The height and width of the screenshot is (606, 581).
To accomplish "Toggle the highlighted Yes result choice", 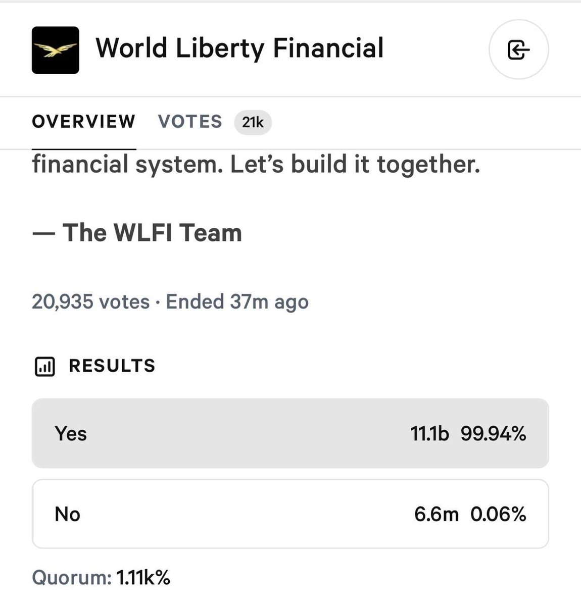I will 290,433.
